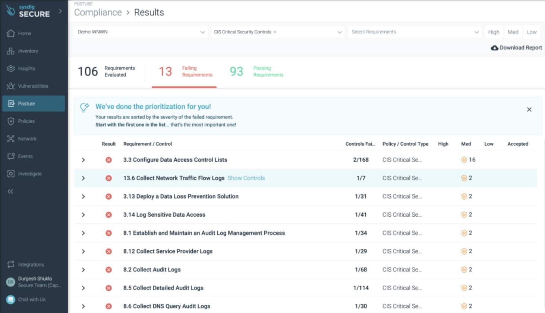Select the Inventory sidebar icon
Viewport: 545px width, 313px height.
[x=28, y=51]
